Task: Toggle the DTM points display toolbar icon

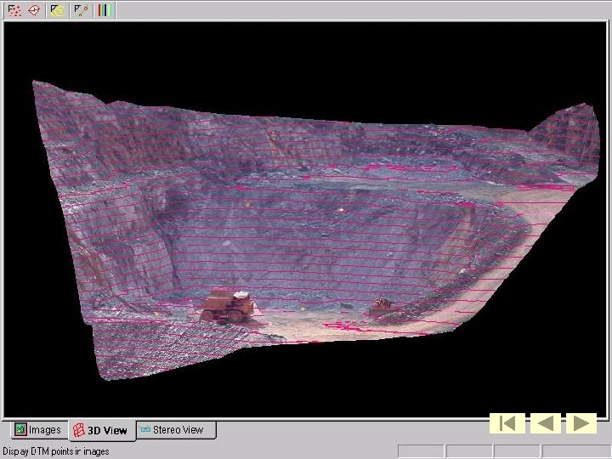Action: pyautogui.click(x=14, y=10)
